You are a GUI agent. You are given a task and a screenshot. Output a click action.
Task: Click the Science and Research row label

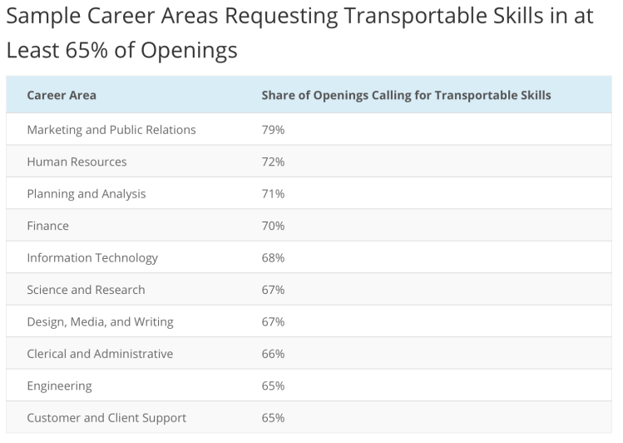[x=86, y=290]
